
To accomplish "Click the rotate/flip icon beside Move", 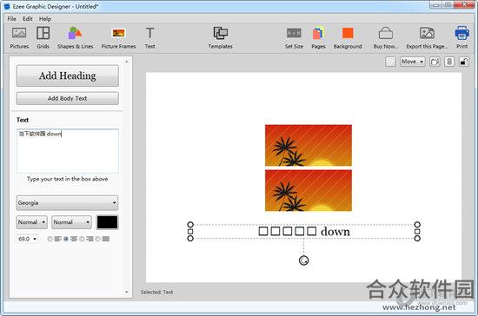I will (435, 62).
